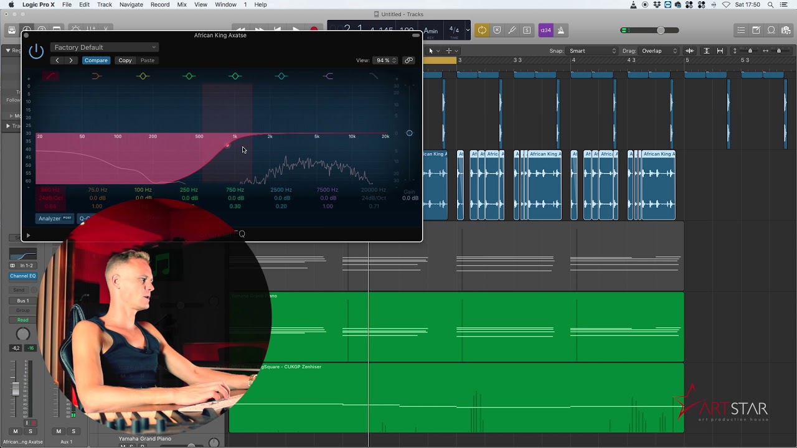Select the 2500 Hz frequency value

pyautogui.click(x=281, y=190)
